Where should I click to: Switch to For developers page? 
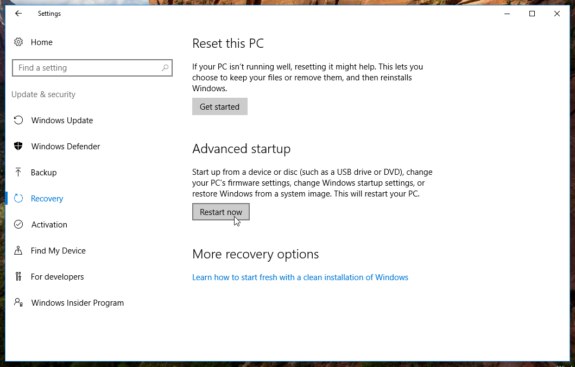(x=57, y=276)
